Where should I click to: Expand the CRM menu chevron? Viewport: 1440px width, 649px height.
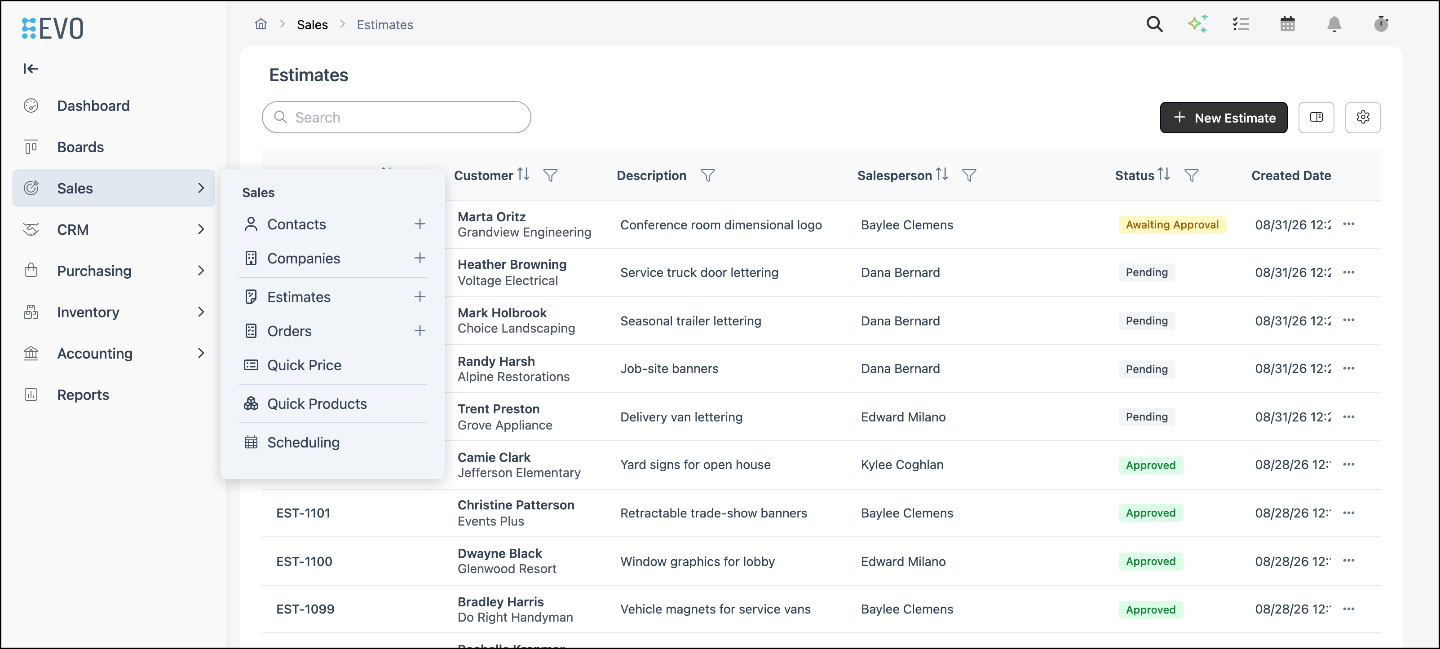pyautogui.click(x=201, y=229)
